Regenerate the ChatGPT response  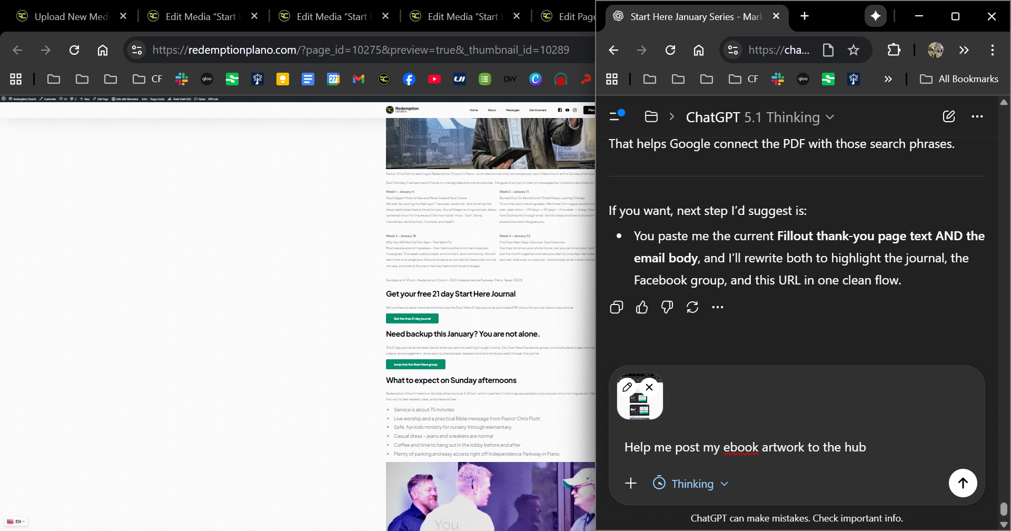[692, 307]
